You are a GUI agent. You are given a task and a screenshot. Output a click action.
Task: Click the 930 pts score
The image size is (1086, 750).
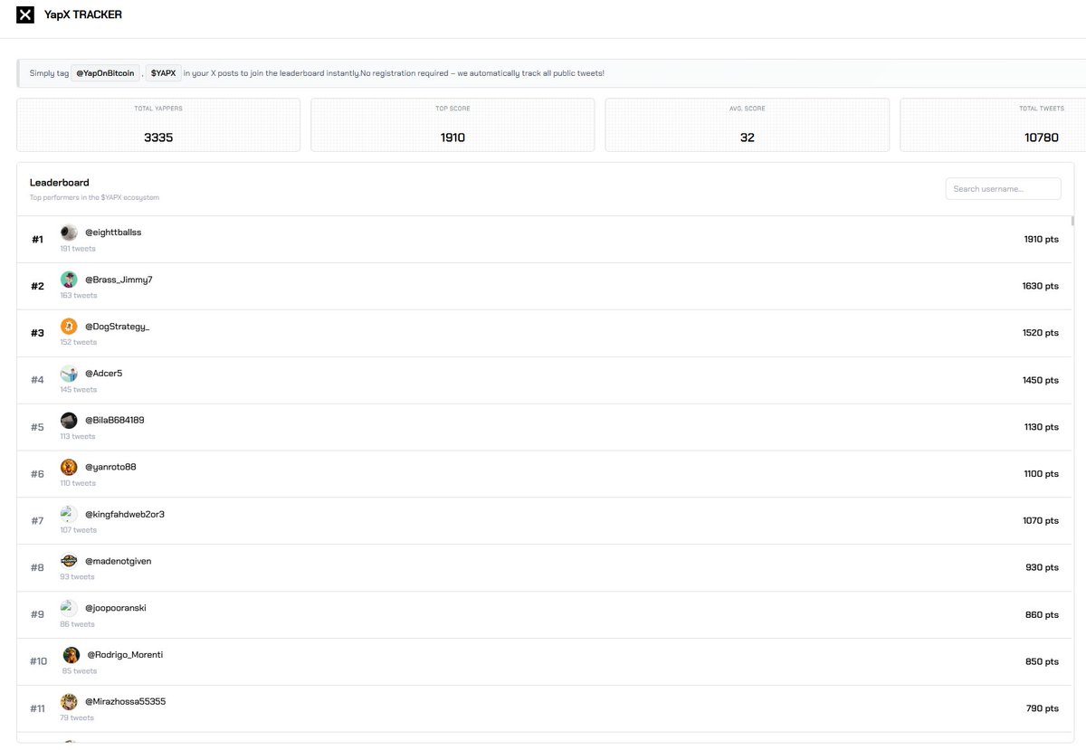pos(1043,568)
